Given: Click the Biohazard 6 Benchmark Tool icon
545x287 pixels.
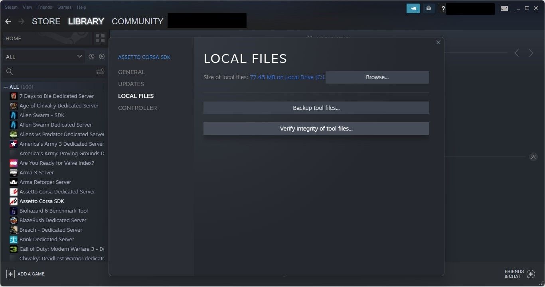Looking at the screenshot, I should (13, 211).
